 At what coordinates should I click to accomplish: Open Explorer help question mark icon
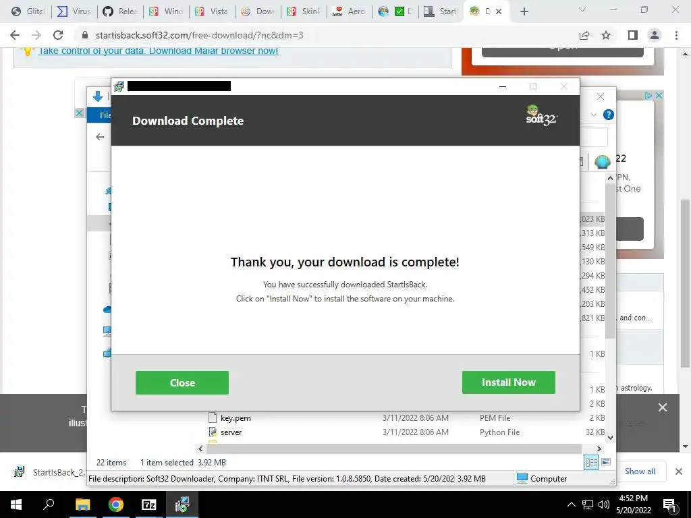point(609,115)
